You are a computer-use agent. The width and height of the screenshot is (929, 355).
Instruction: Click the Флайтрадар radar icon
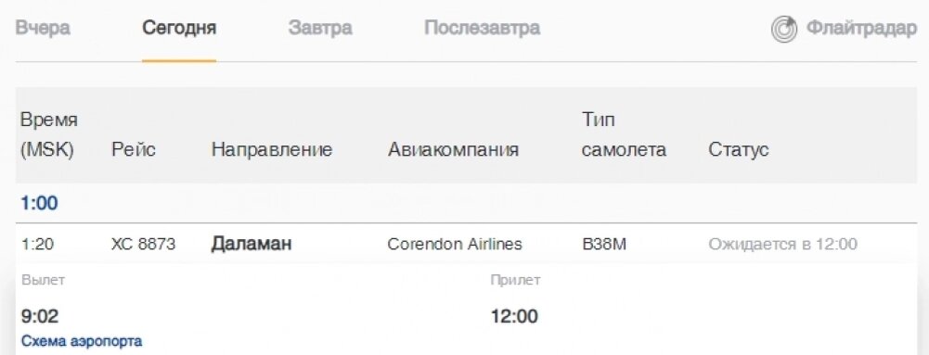pyautogui.click(x=784, y=29)
